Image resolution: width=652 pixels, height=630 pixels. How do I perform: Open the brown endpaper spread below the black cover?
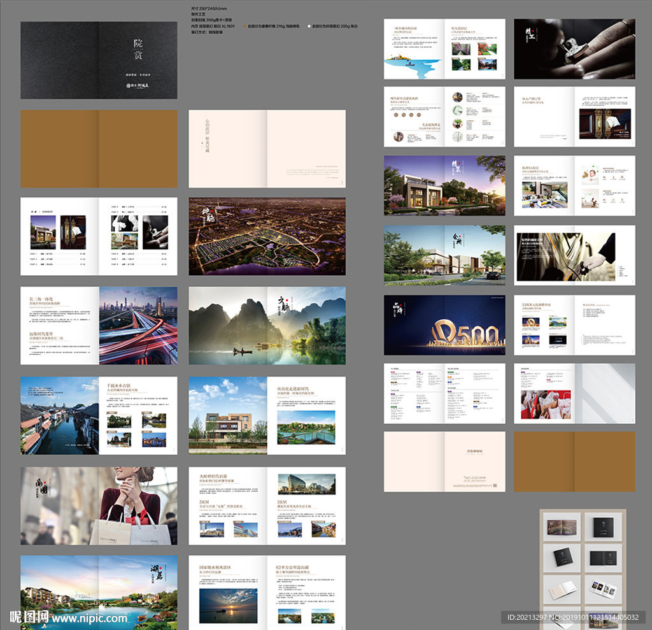pos(99,148)
